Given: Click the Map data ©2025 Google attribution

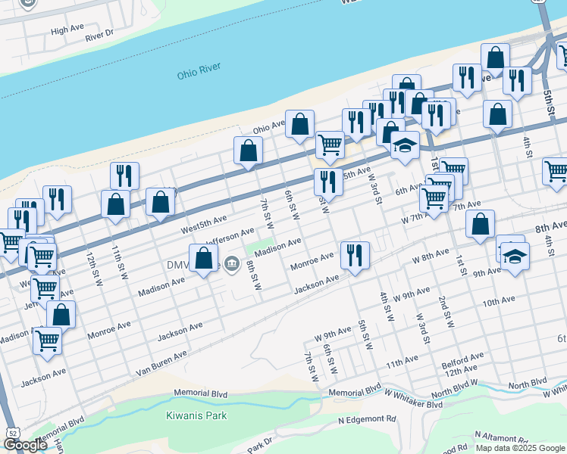Looking at the screenshot, I should coord(520,447).
